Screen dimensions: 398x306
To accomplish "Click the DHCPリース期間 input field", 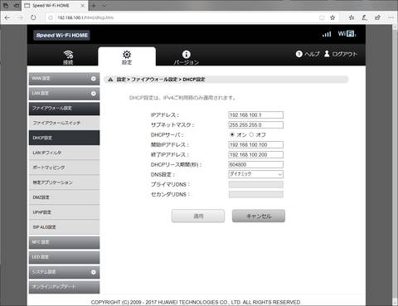I will point(255,165).
